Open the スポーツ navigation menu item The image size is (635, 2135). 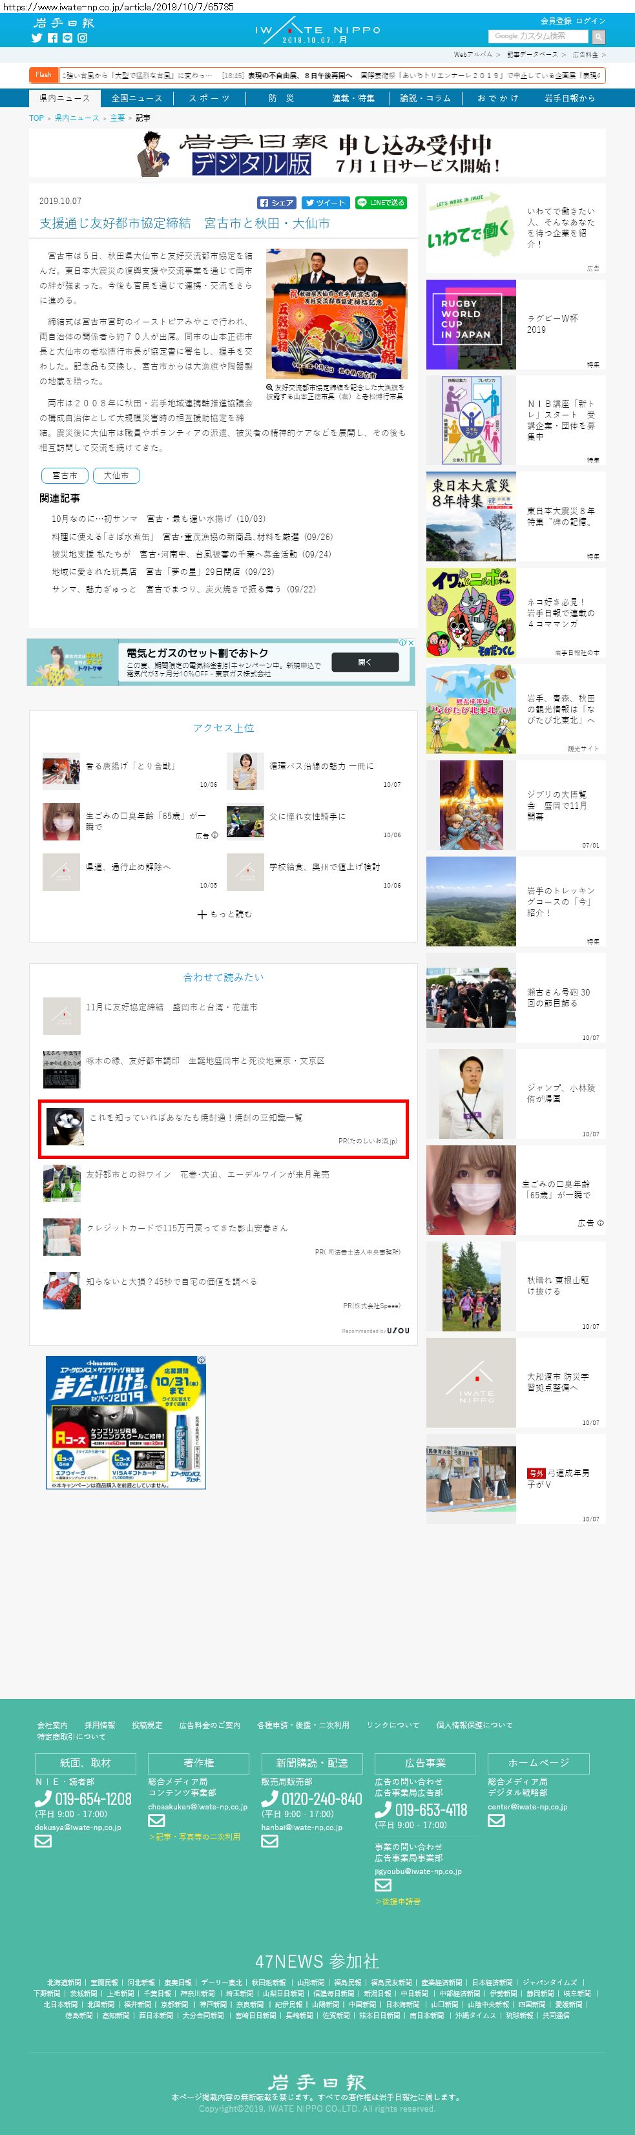tap(209, 99)
